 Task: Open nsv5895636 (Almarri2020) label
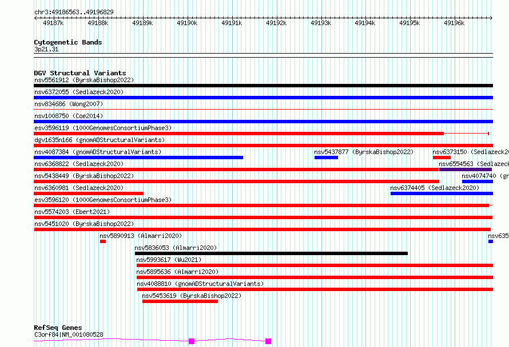tap(177, 272)
